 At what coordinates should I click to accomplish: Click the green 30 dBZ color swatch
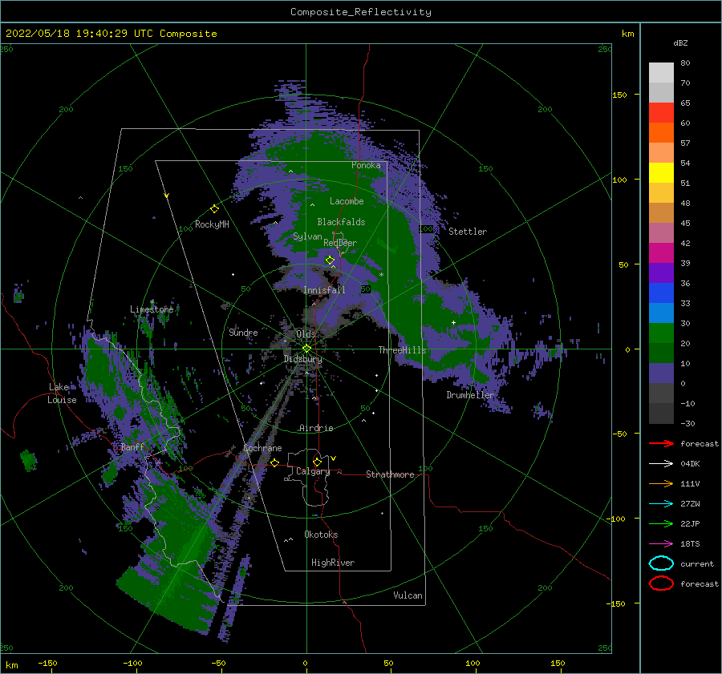click(x=661, y=333)
